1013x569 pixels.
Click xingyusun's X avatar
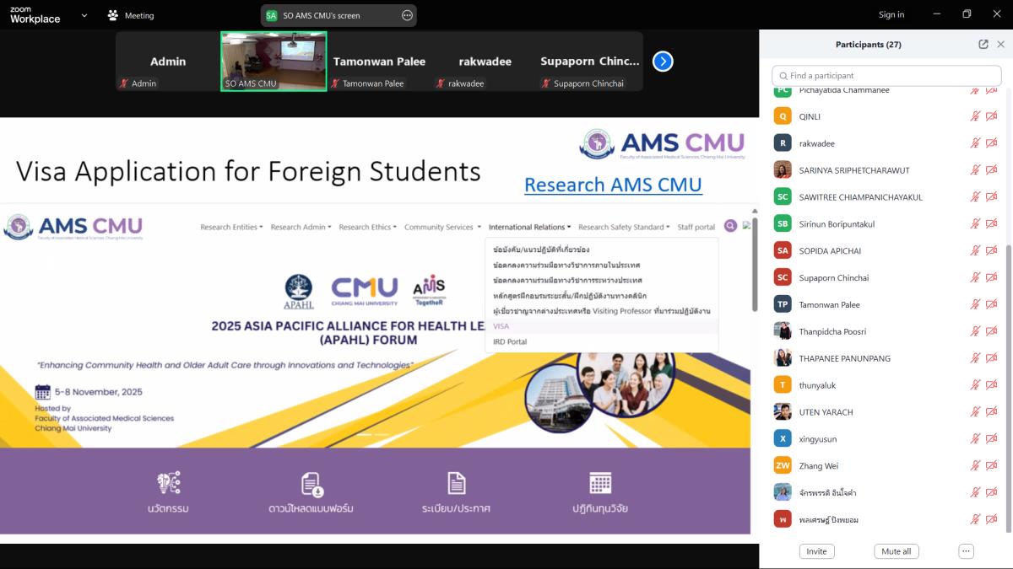tap(783, 438)
